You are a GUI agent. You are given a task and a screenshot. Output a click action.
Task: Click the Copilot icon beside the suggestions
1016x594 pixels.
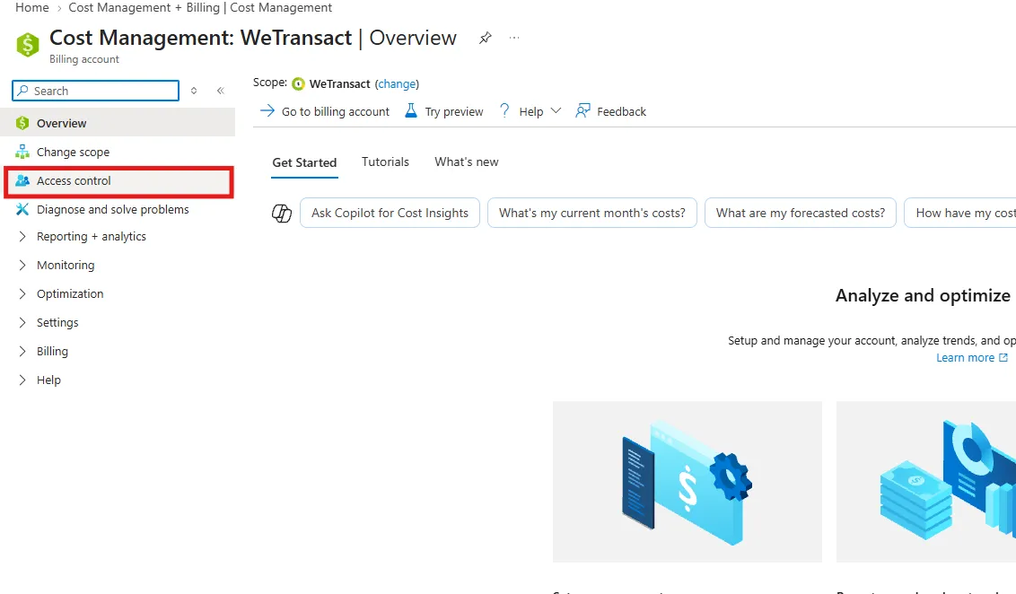tap(281, 214)
